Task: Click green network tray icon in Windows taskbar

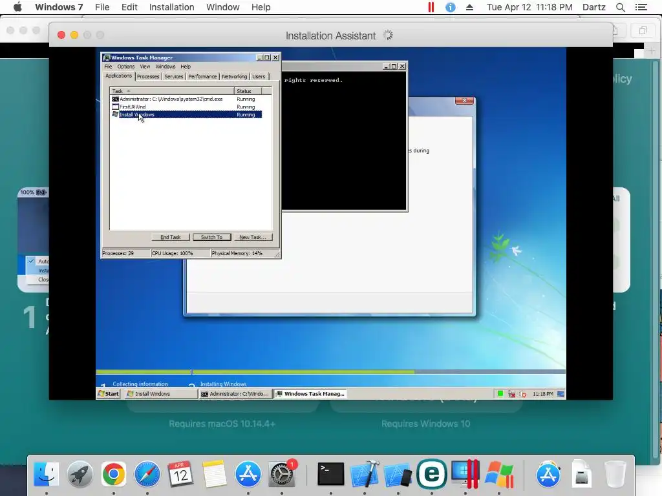Action: 500,394
